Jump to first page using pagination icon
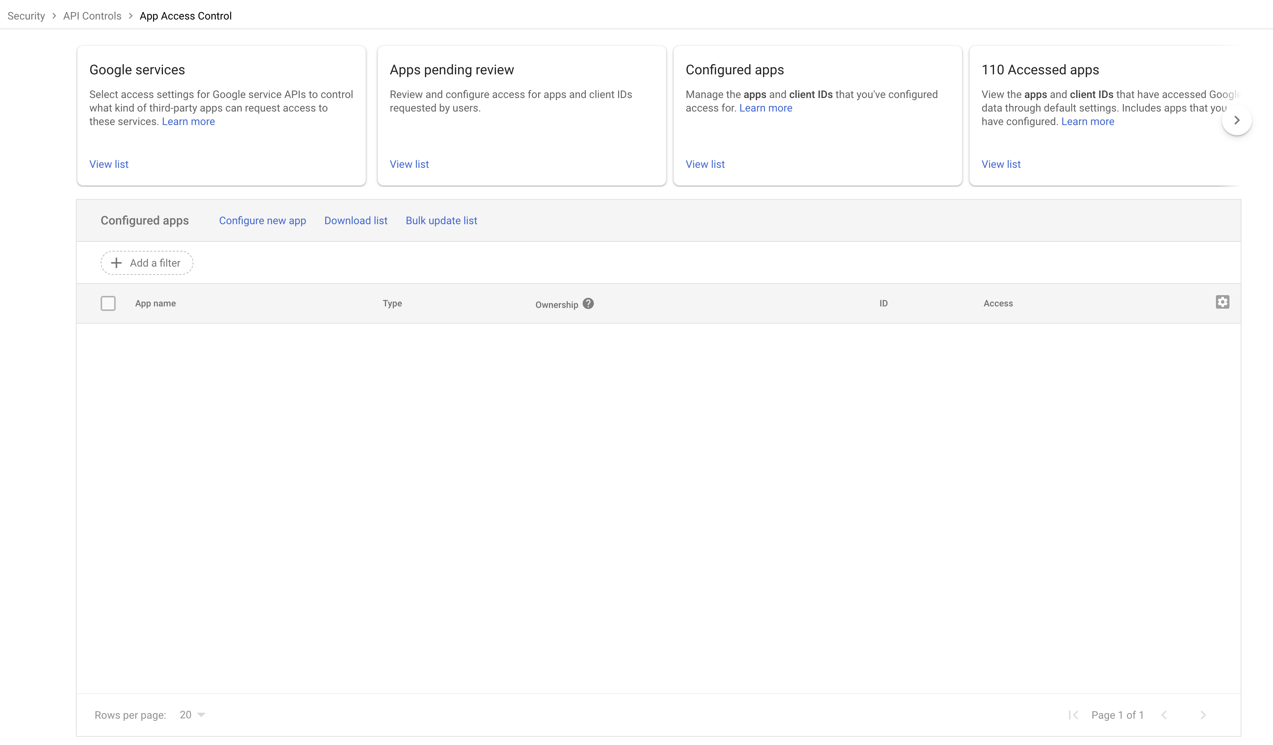 [x=1074, y=715]
